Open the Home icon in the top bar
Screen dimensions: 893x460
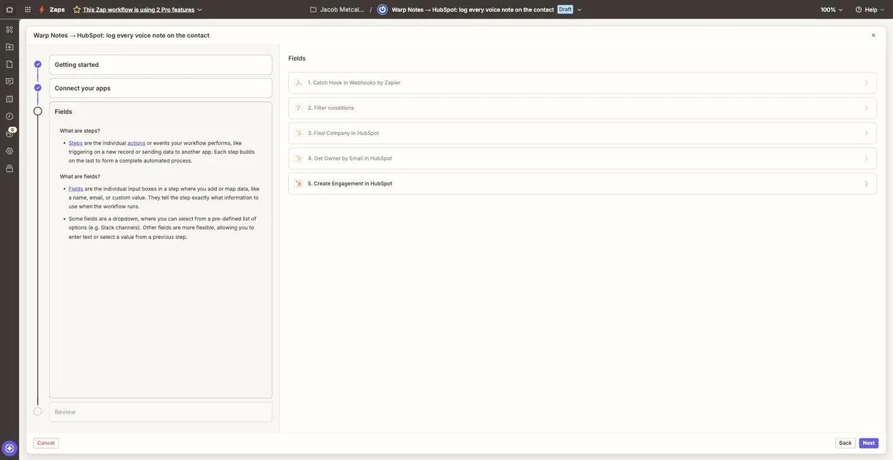9,10
